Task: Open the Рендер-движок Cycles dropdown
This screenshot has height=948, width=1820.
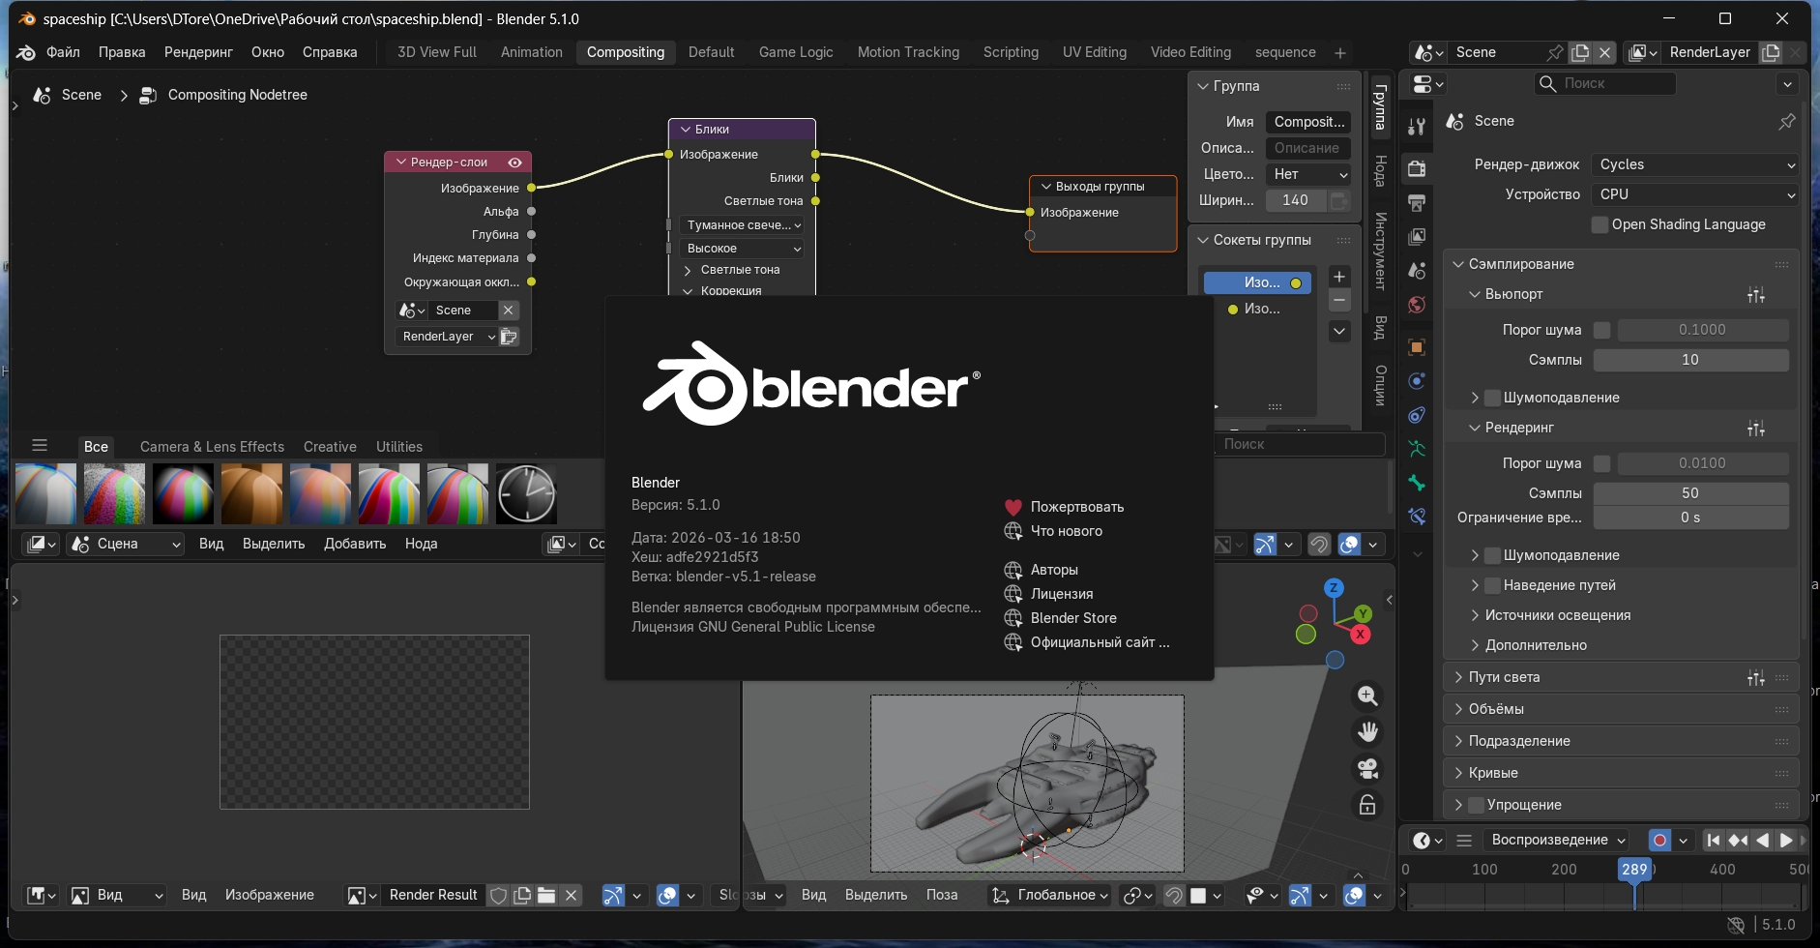Action: point(1694,164)
